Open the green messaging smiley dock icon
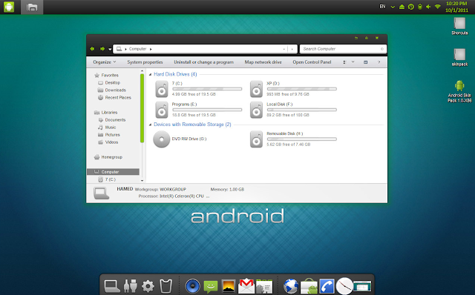This screenshot has width=475, height=295. (x=211, y=286)
